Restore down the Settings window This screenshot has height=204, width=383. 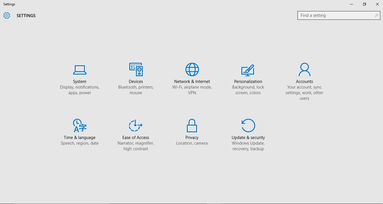pos(364,4)
